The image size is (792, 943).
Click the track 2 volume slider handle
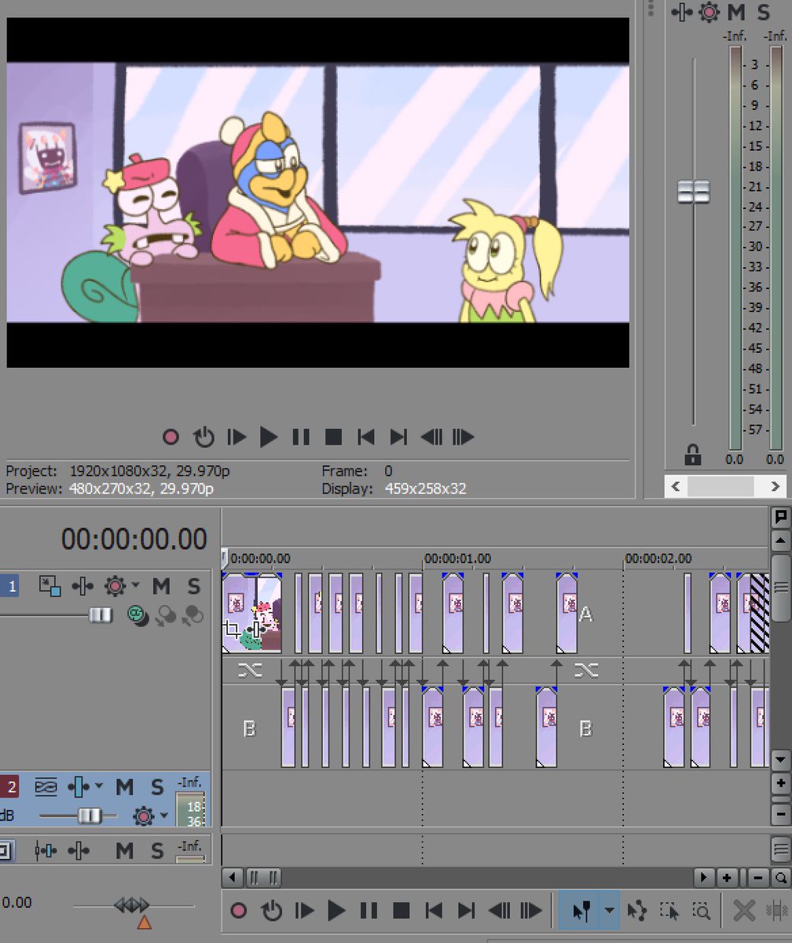90,816
